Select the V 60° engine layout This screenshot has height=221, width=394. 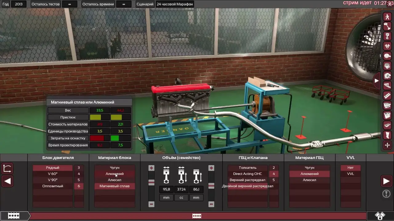53,174
